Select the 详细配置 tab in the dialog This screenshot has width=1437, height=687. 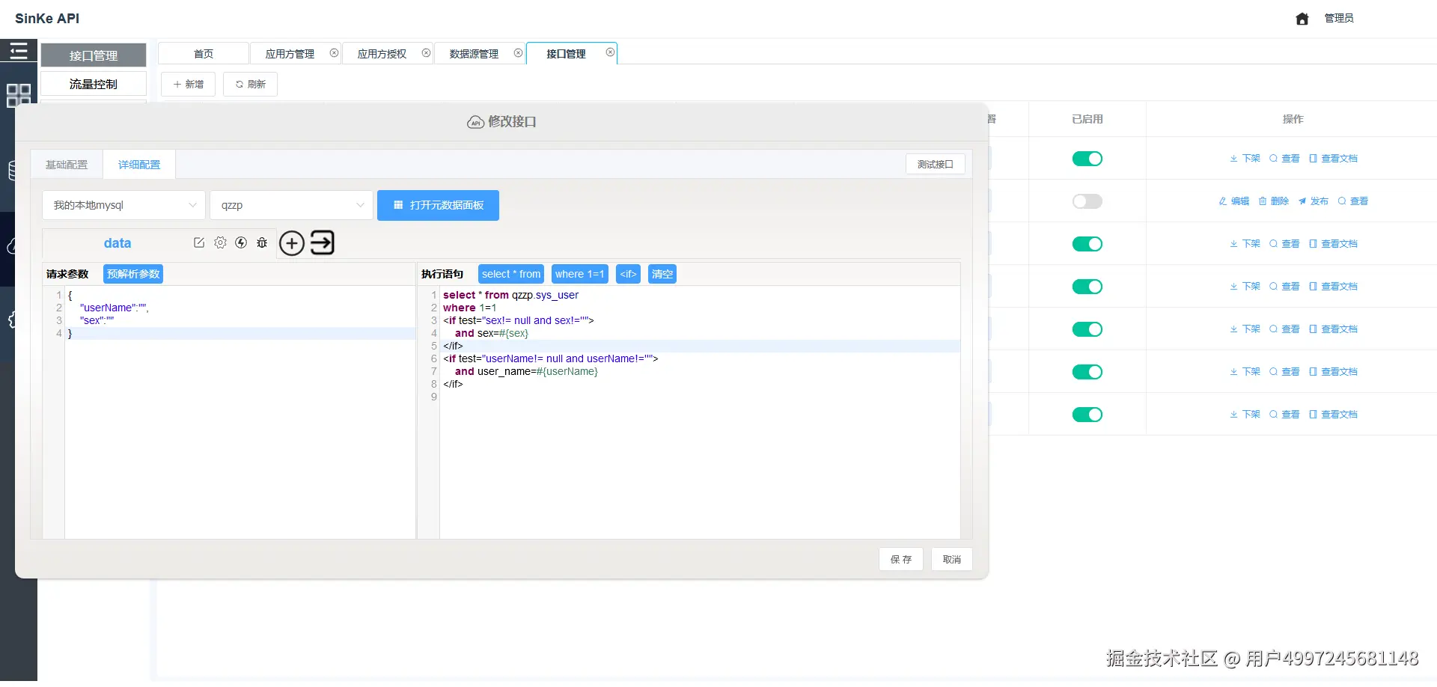[x=139, y=165]
